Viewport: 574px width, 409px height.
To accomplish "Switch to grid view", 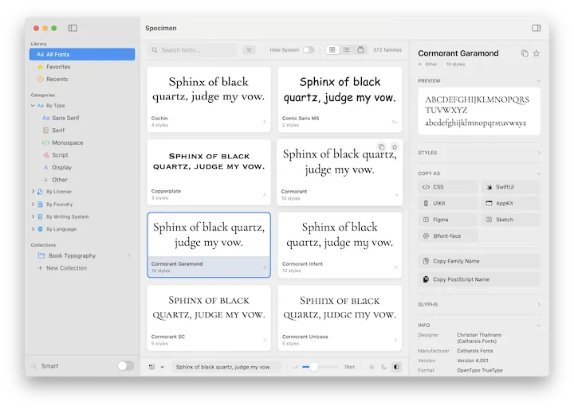I will click(332, 49).
